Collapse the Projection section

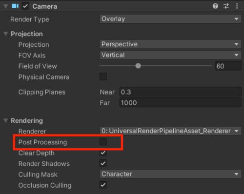[x=6, y=34]
